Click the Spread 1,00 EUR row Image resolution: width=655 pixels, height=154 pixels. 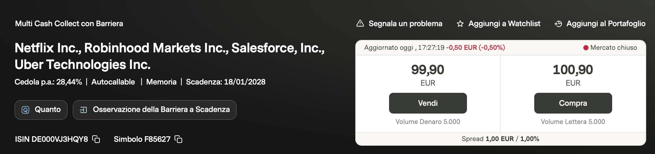tap(500, 139)
